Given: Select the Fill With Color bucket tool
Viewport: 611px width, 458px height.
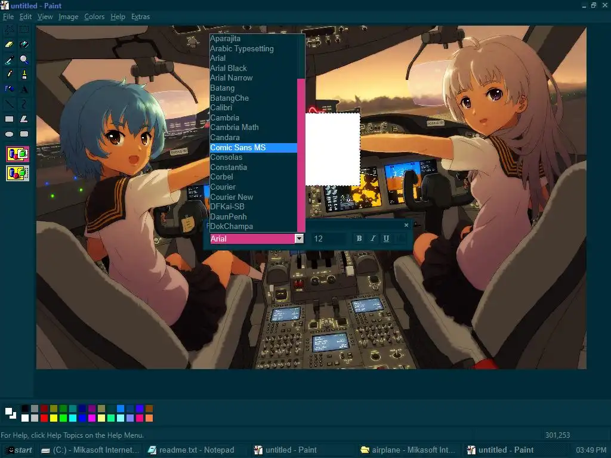Looking at the screenshot, I should pos(24,44).
